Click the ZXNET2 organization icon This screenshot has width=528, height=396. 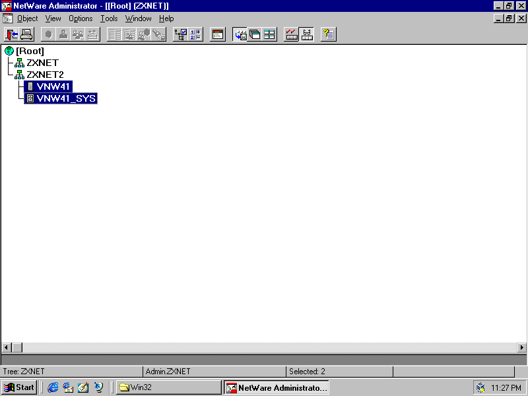(20, 75)
